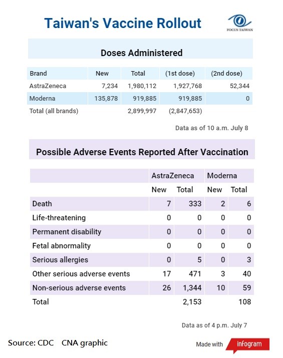Click the Focus Taiwan eye logo
Viewport: 283px width, 358px height.
(239, 23)
